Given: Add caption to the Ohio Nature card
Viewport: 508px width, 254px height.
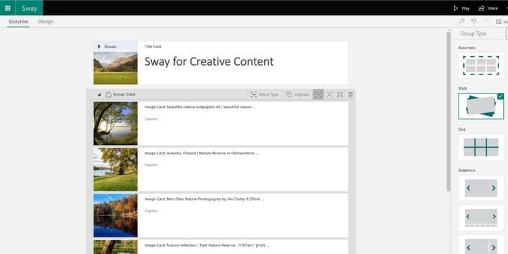Looking at the screenshot, I should tap(151, 211).
